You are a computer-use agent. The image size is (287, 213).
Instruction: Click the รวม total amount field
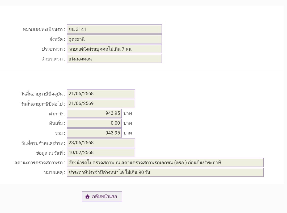(94, 133)
